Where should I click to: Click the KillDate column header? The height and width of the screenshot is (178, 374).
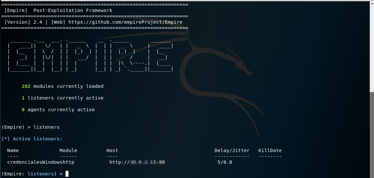(270, 150)
